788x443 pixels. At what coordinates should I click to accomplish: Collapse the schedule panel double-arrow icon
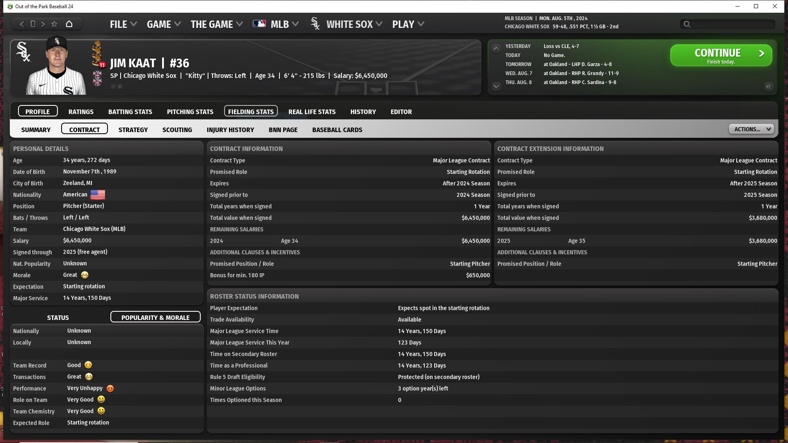(768, 86)
